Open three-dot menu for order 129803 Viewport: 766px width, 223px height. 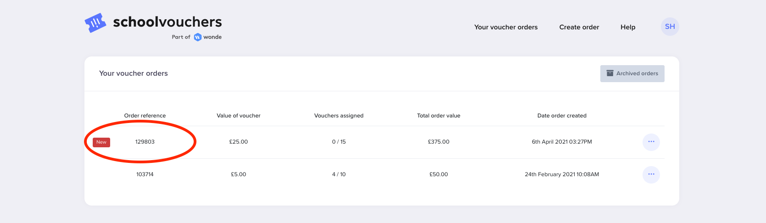pyautogui.click(x=651, y=142)
